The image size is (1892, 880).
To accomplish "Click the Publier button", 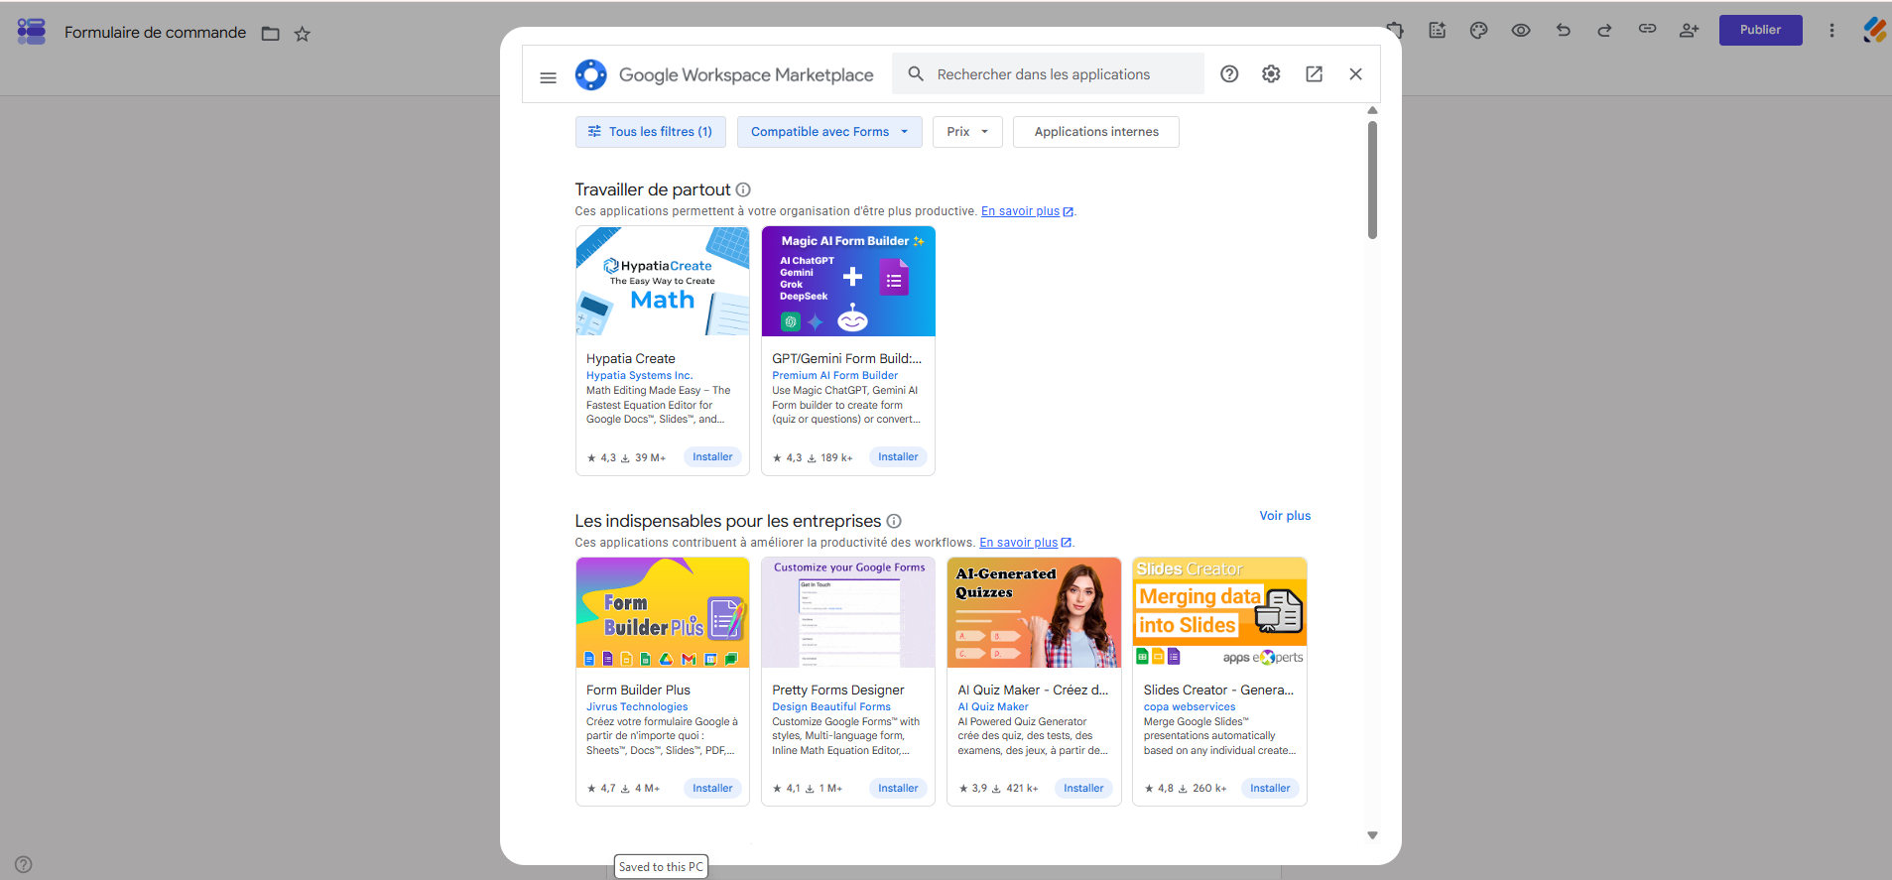I will pyautogui.click(x=1760, y=30).
